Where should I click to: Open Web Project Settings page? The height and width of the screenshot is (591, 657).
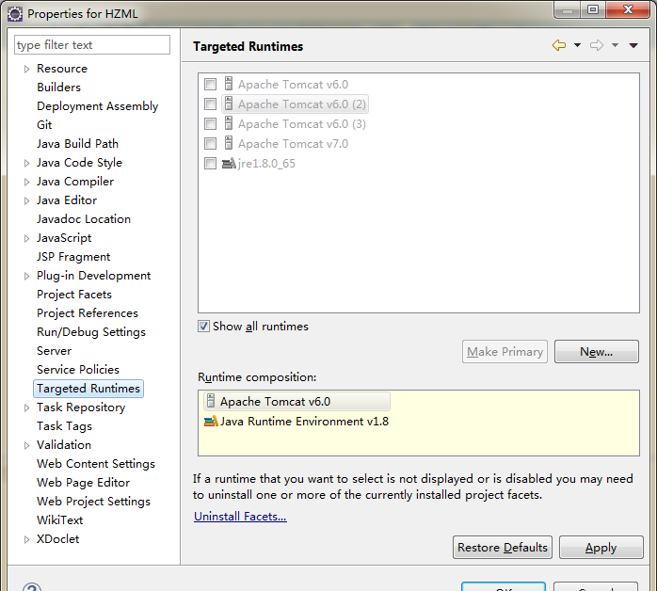tap(93, 502)
